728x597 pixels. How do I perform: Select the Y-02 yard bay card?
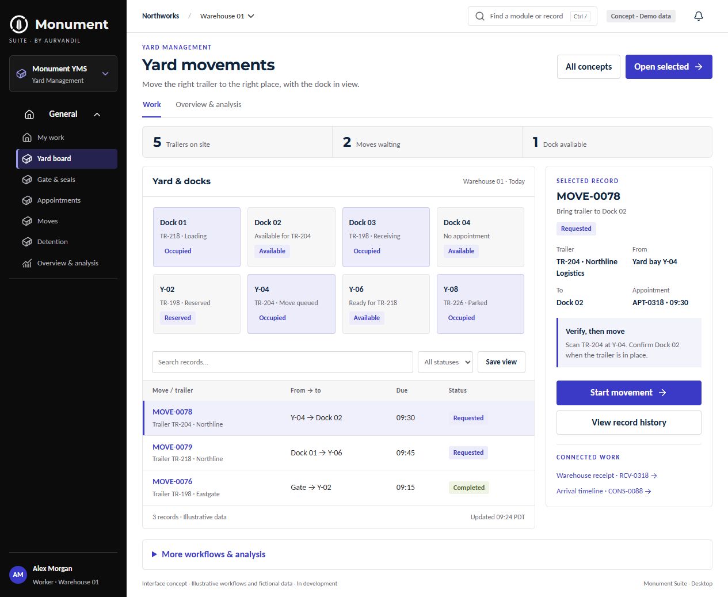(x=197, y=304)
